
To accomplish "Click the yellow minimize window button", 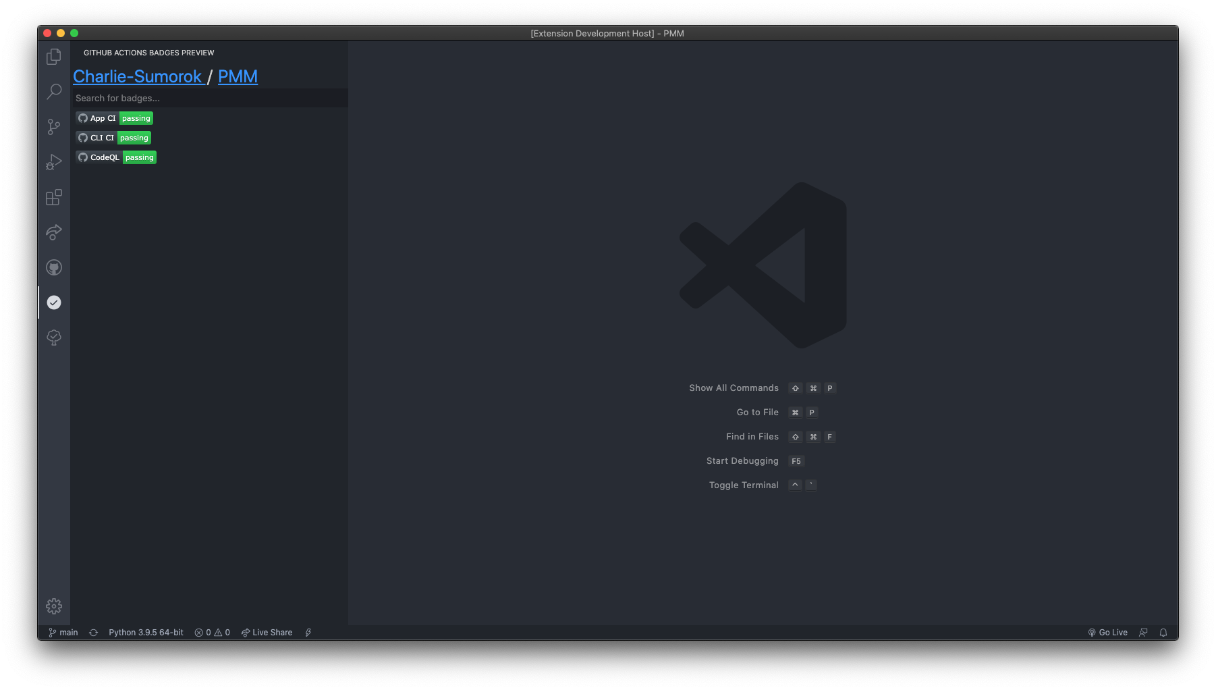I will [61, 33].
